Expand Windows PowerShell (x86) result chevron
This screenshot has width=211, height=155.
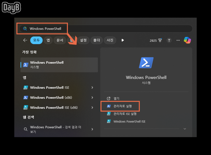[92, 97]
